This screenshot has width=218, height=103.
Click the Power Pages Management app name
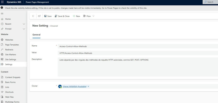point(37,2)
